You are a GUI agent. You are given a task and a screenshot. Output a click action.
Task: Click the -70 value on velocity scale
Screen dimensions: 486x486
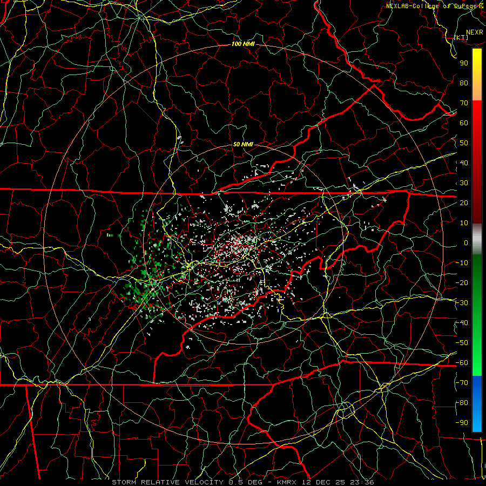click(x=462, y=383)
